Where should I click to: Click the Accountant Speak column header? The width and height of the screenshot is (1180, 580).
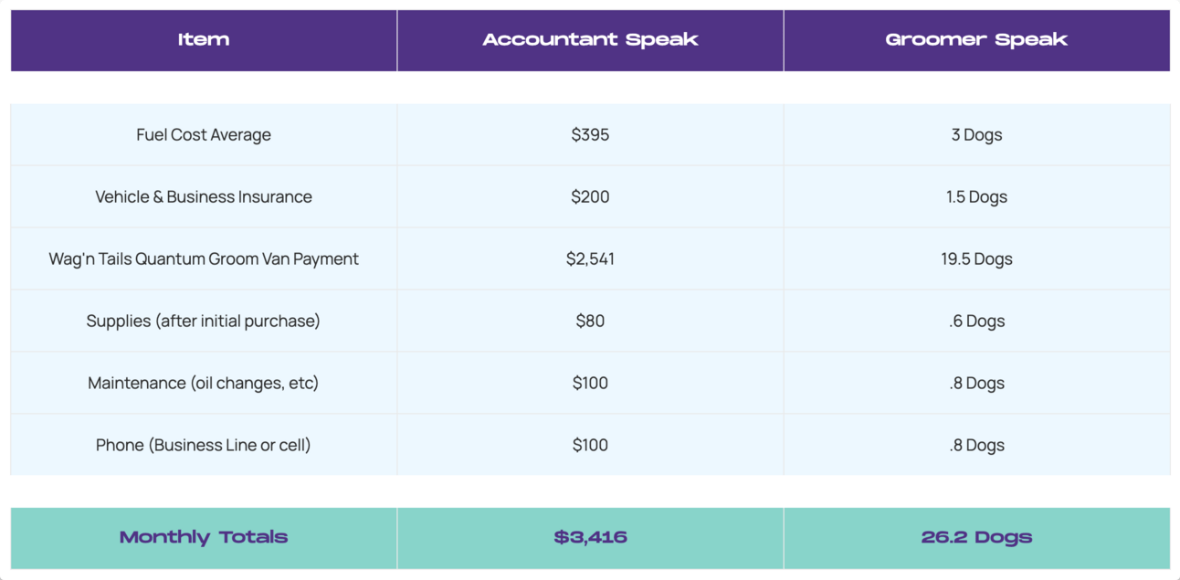(590, 40)
